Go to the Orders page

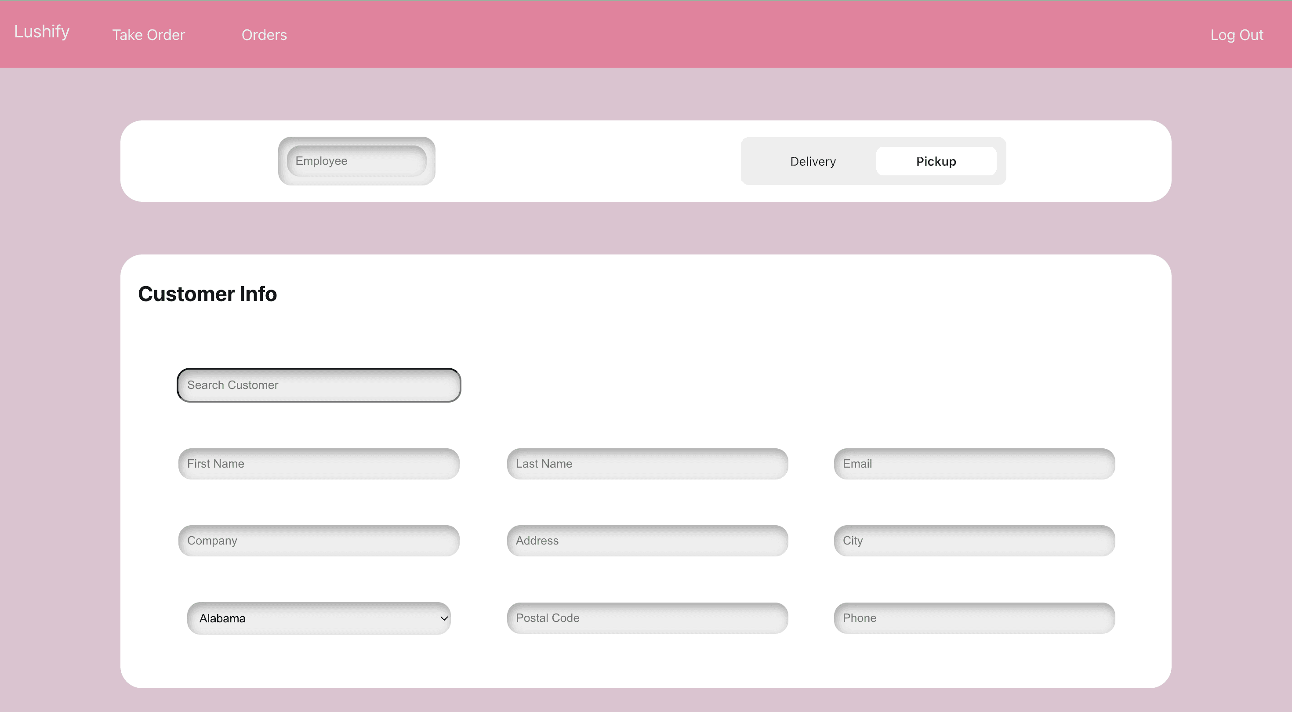pyautogui.click(x=264, y=35)
